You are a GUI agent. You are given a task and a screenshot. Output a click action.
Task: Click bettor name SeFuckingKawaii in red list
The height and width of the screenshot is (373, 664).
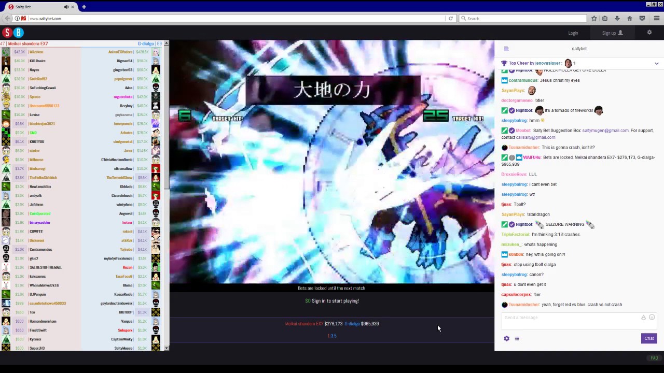click(x=43, y=88)
